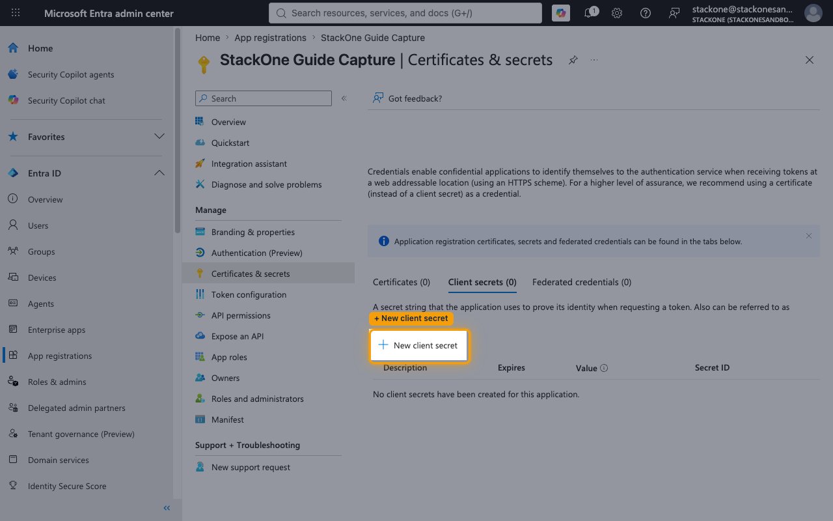The width and height of the screenshot is (833, 521).
Task: Click the left sidebar scrollbar
Action: click(x=178, y=130)
